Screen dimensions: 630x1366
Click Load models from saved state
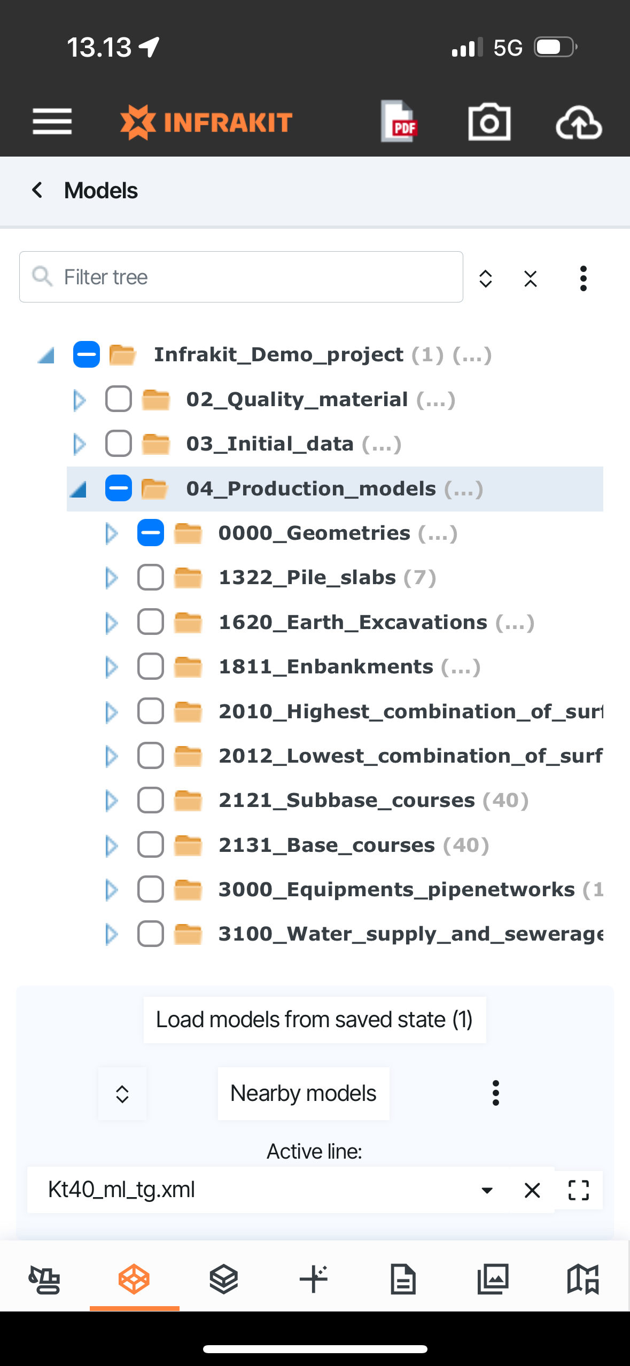[x=314, y=1020]
